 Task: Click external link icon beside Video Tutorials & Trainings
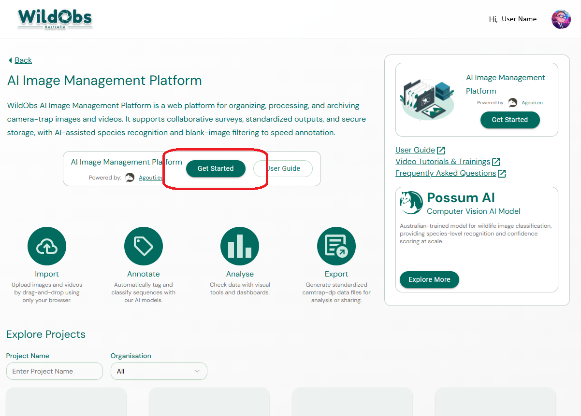point(496,162)
